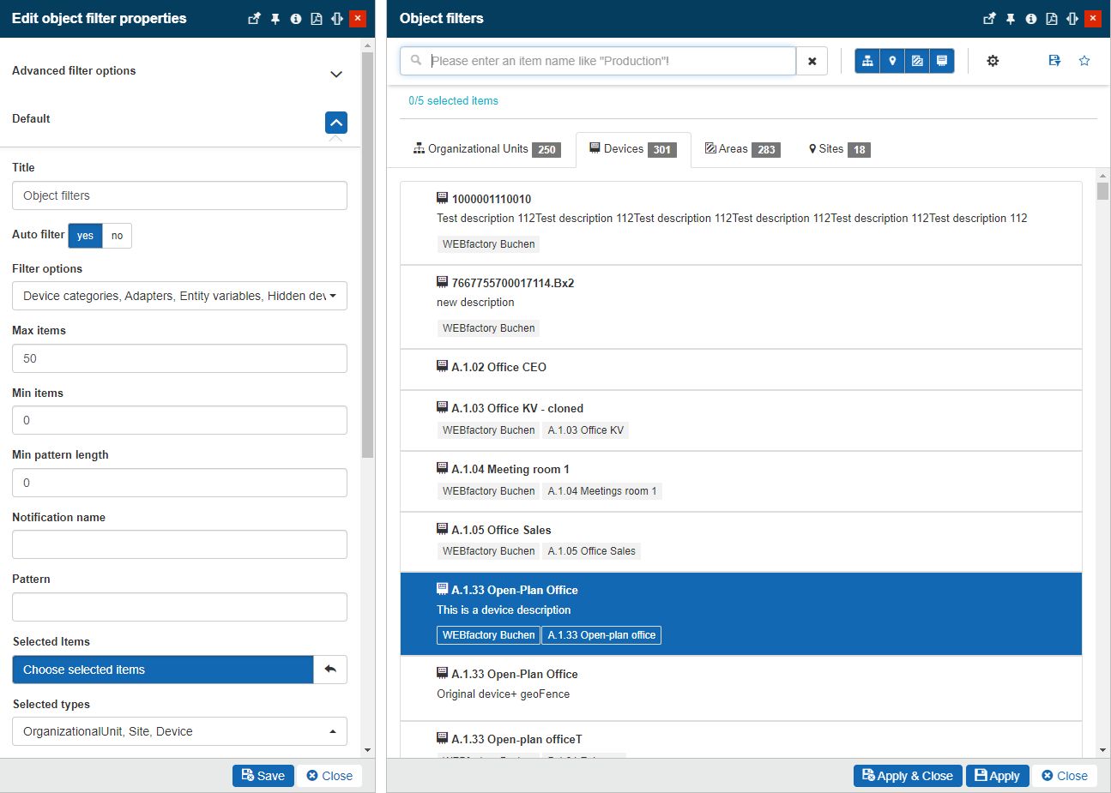Toggle the sites location pin filter icon
This screenshot has height=793, width=1111.
(892, 61)
